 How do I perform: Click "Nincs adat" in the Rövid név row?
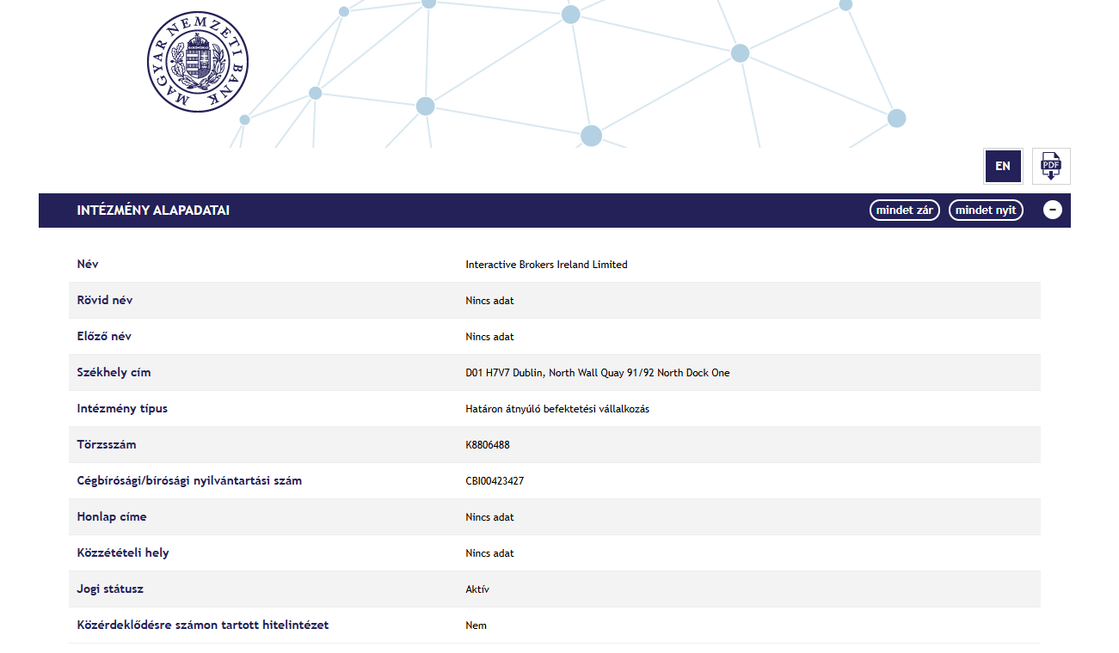489,301
